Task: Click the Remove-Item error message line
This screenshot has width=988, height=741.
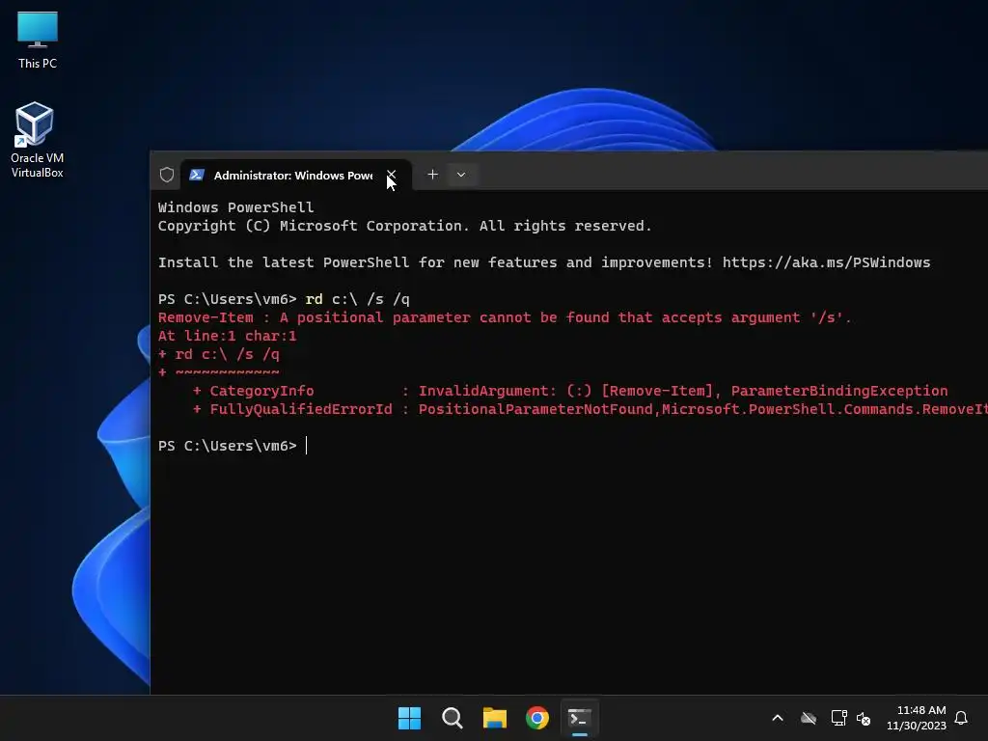Action: tap(505, 317)
